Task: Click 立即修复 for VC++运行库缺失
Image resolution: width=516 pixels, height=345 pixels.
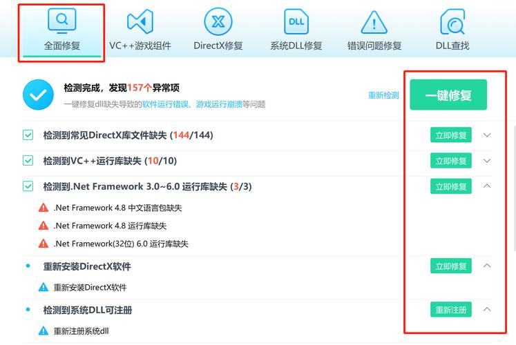Action: click(x=451, y=160)
